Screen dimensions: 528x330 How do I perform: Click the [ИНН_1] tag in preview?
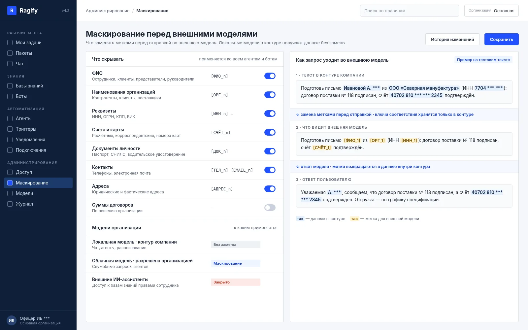click(409, 140)
